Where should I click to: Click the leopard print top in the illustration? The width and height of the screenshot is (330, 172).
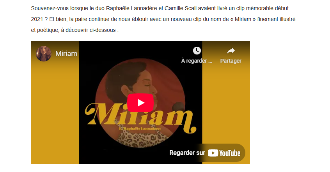pos(140,138)
